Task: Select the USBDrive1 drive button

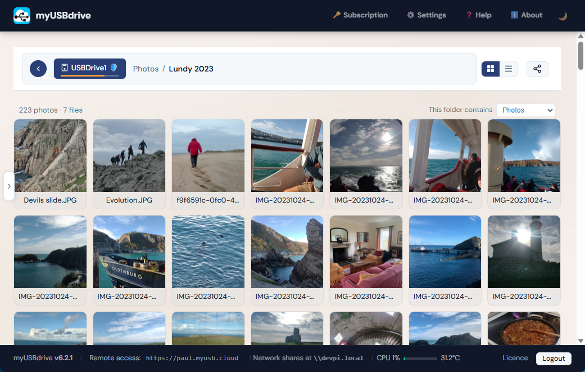Action: click(89, 68)
